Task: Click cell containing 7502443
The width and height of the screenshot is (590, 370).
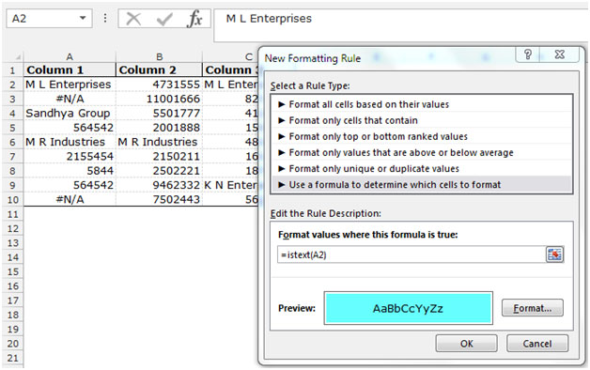Action: 159,200
